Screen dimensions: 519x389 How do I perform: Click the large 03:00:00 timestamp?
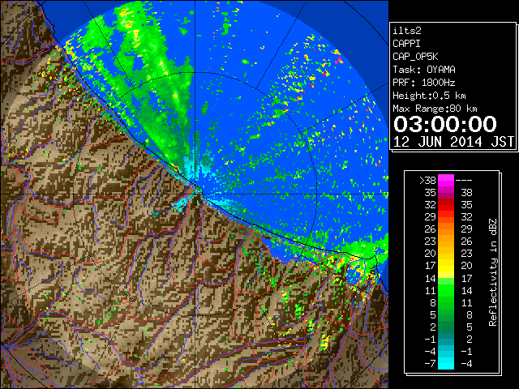click(x=445, y=124)
